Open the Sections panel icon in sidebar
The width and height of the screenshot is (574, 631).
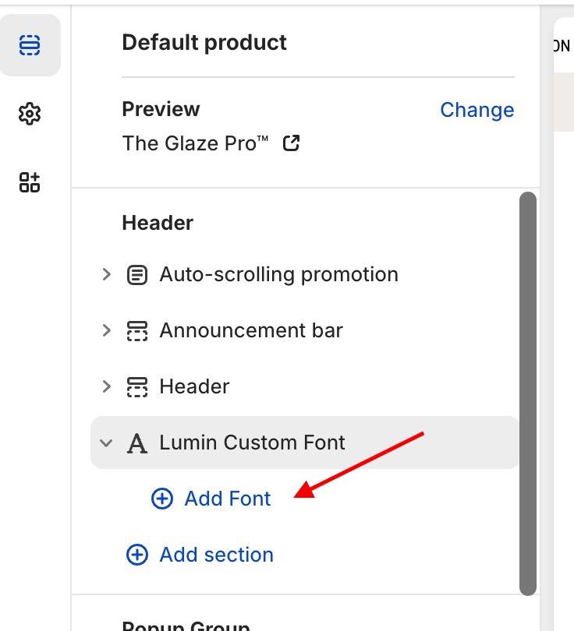[30, 45]
